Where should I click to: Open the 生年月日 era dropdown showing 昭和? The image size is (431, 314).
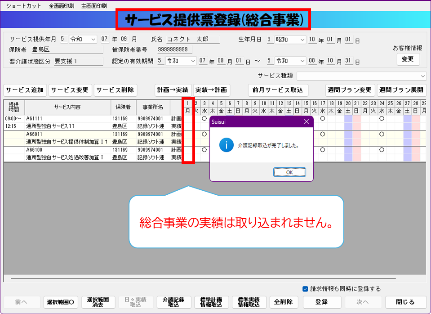pyautogui.click(x=290, y=40)
